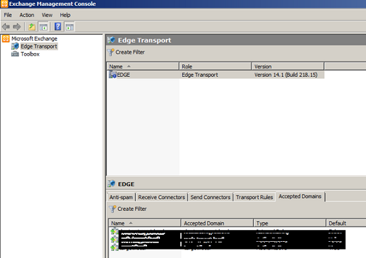The image size is (366, 258).
Task: Sort accepted domains by Type column
Action: pyautogui.click(x=290, y=223)
